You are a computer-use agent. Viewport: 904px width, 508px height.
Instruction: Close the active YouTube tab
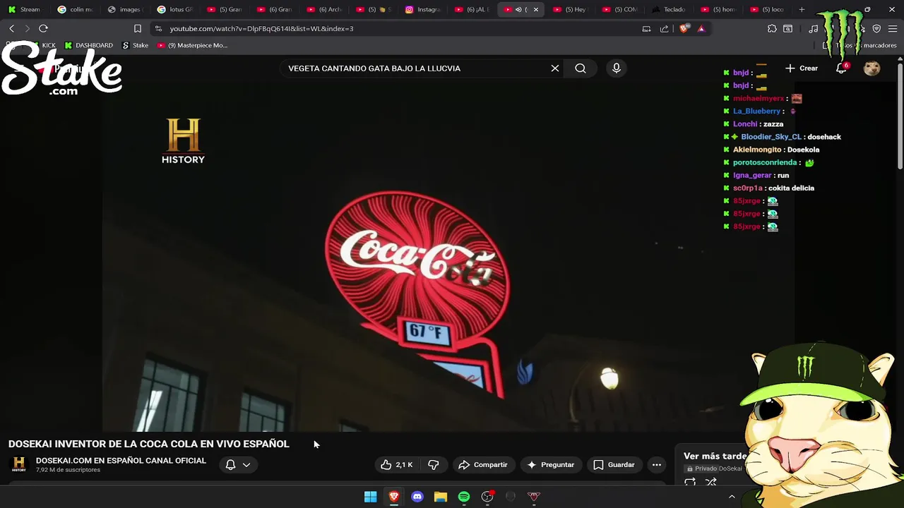536,9
